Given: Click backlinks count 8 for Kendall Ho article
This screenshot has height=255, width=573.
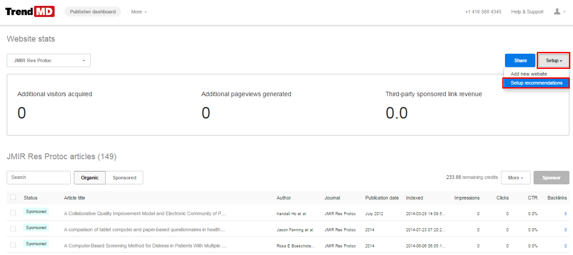Looking at the screenshot, I should [x=565, y=214].
